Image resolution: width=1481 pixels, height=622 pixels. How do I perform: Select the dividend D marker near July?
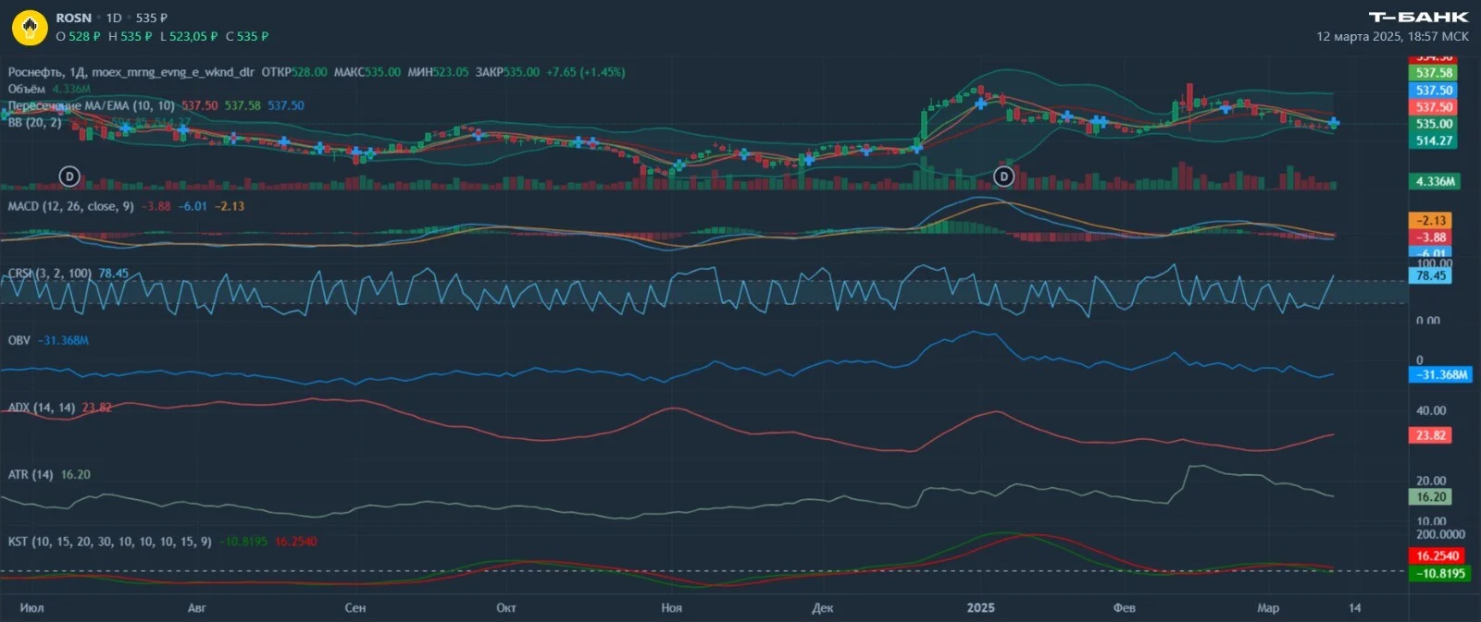(x=69, y=176)
